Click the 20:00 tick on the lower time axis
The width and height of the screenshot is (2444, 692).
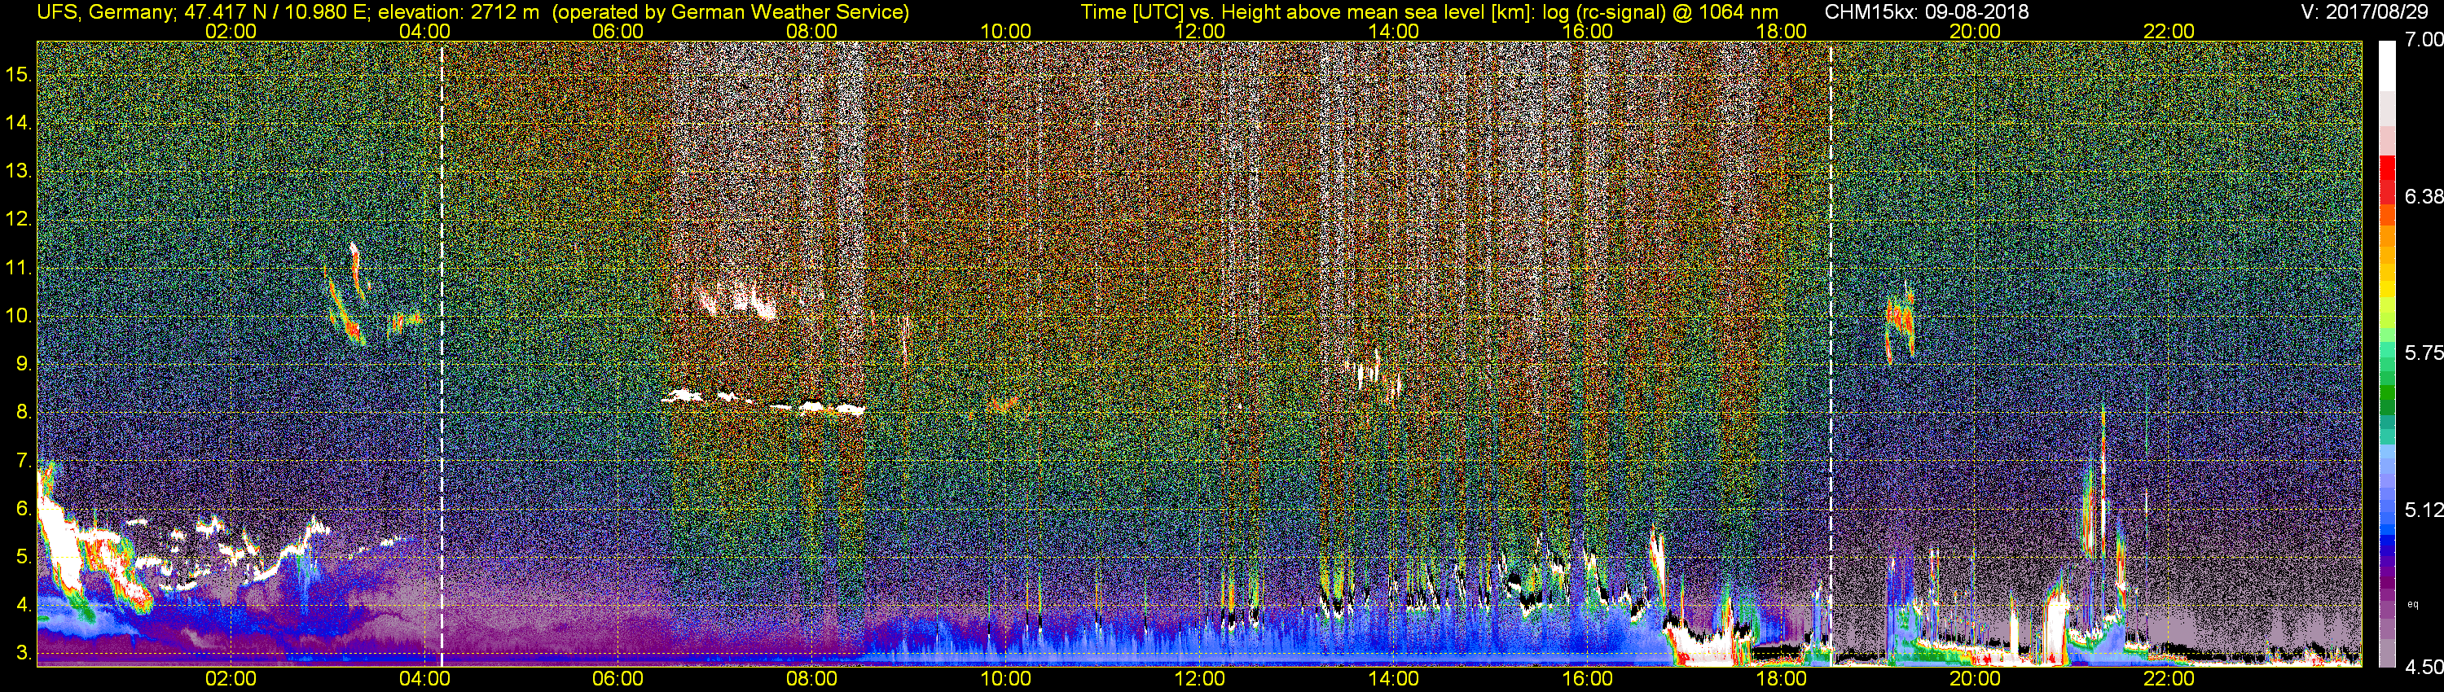click(1976, 679)
